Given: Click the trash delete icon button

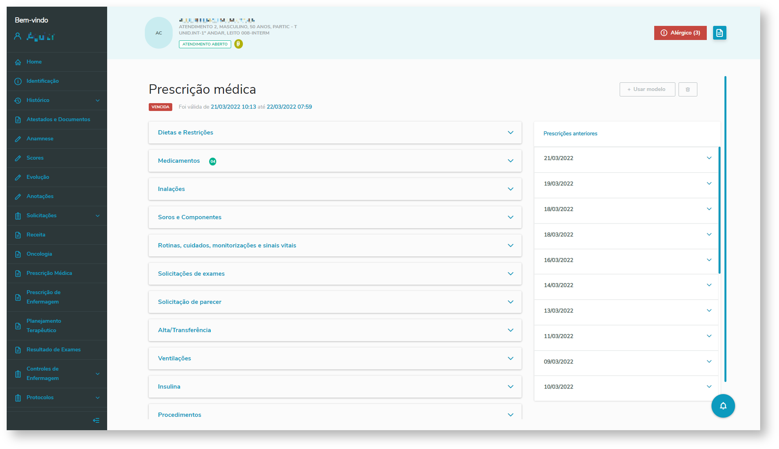Looking at the screenshot, I should coord(688,89).
